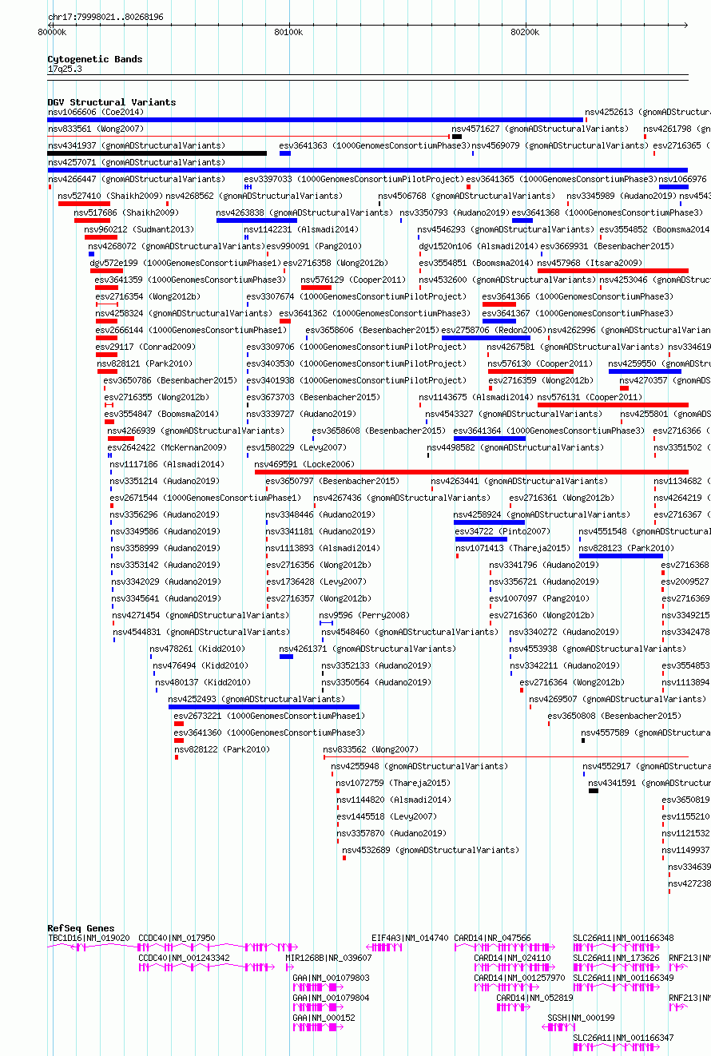Click the 17q25.3 band label
Screen dimensions: 711x1056
[x=65, y=69]
